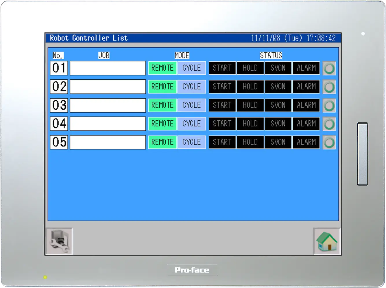Screen dimensions: 386x288
Task: Select controller number 02
Action: 59,87
